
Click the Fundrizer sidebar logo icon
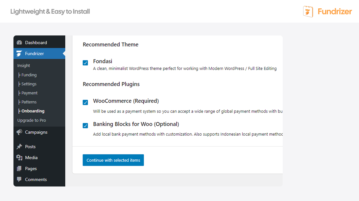coord(19,54)
